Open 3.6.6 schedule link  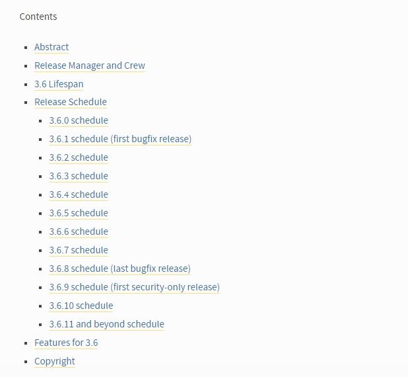pyautogui.click(x=79, y=231)
